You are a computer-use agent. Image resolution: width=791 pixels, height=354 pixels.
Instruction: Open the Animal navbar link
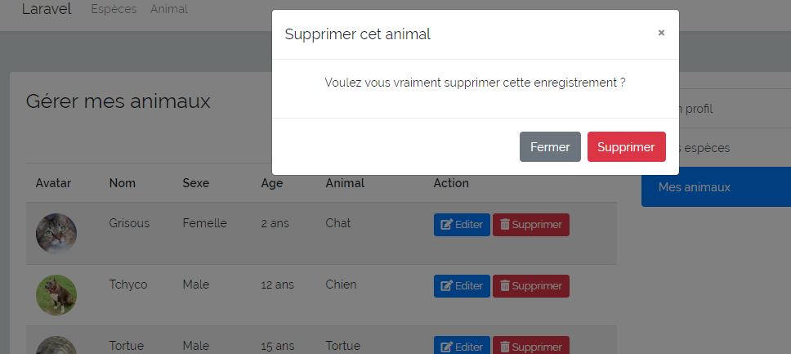coord(169,10)
